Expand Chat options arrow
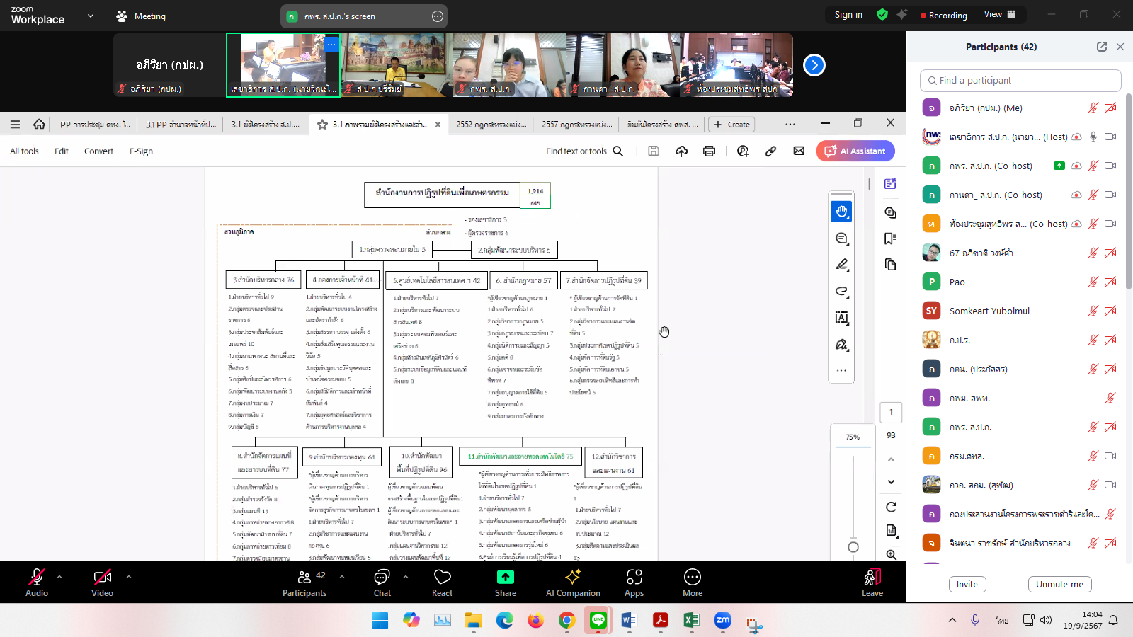Image resolution: width=1133 pixels, height=637 pixels. 406,577
